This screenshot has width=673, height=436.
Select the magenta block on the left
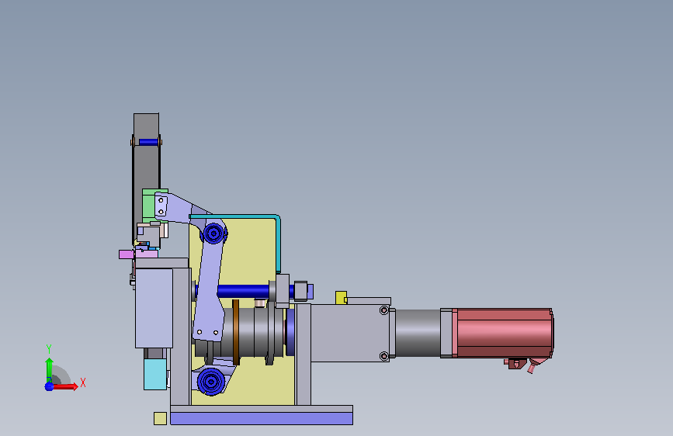point(127,254)
